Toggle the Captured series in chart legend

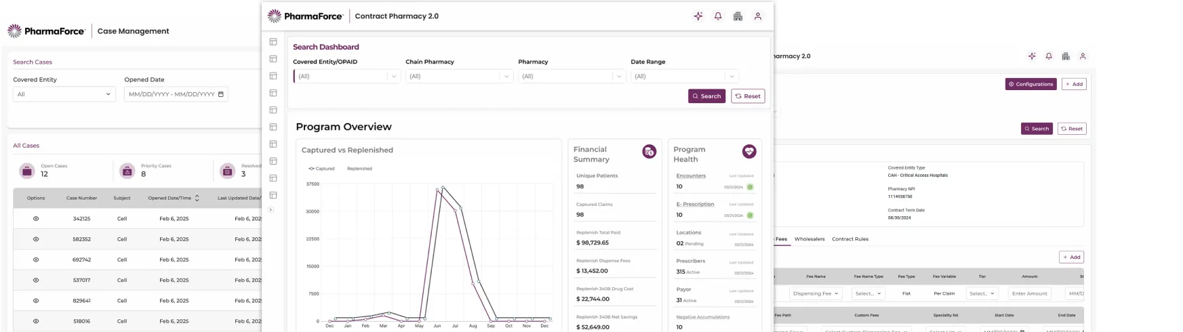point(321,169)
